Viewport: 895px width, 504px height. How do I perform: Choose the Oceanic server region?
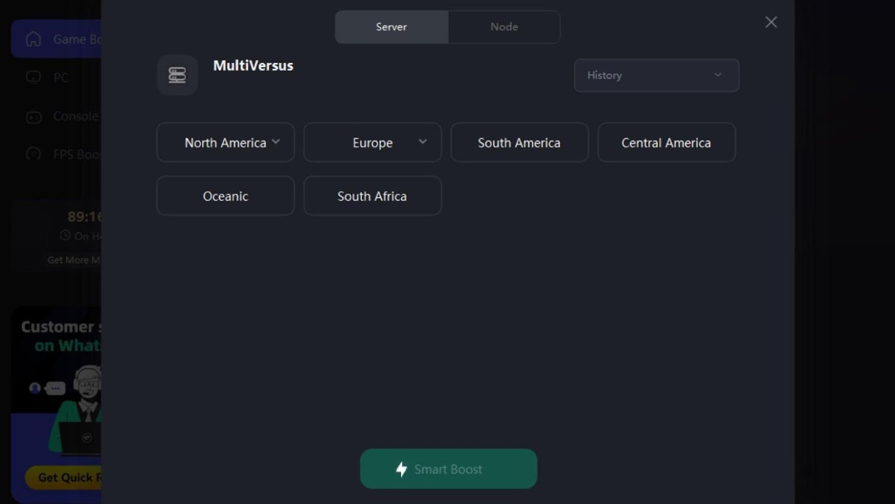coord(225,196)
